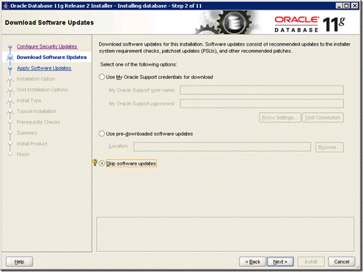Click the Install Product step text
This screenshot has width=363, height=272.
(x=32, y=144)
